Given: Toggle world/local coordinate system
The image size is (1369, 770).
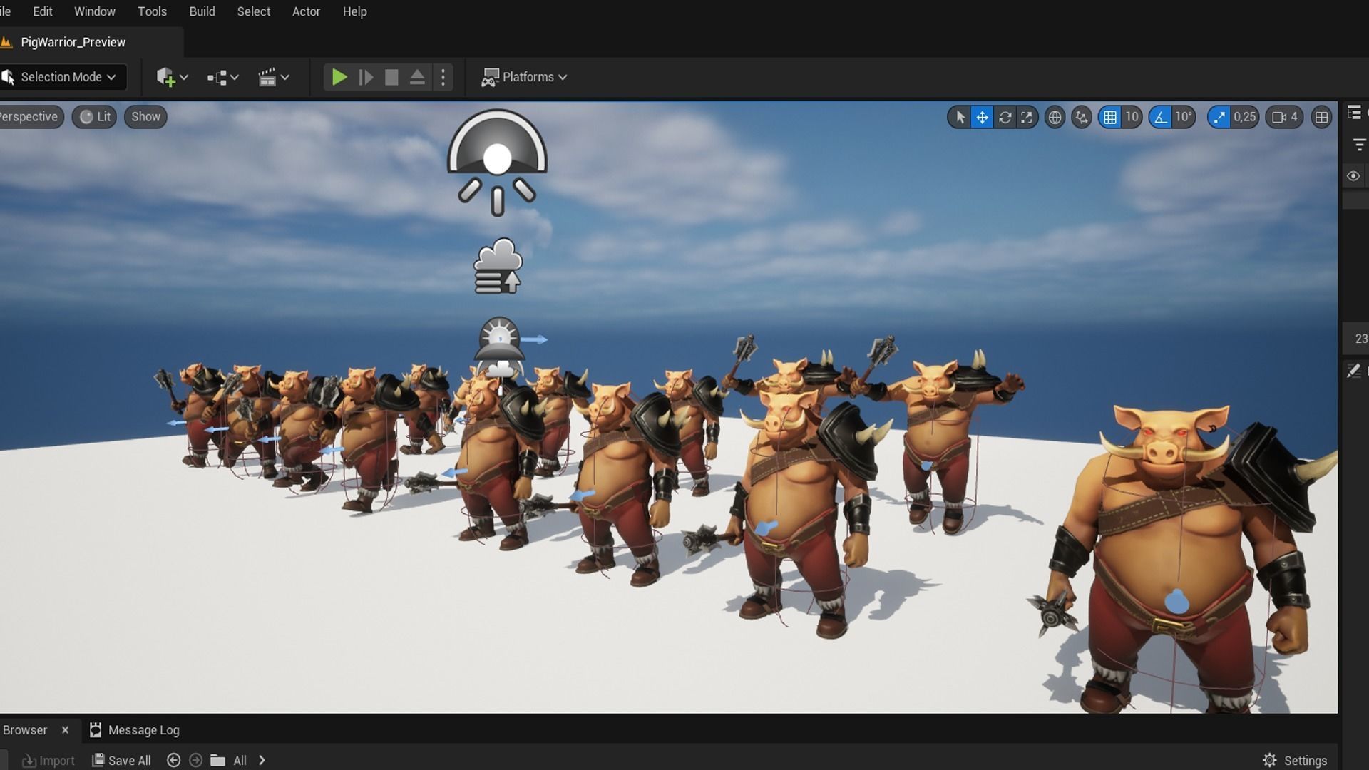Looking at the screenshot, I should [1055, 118].
